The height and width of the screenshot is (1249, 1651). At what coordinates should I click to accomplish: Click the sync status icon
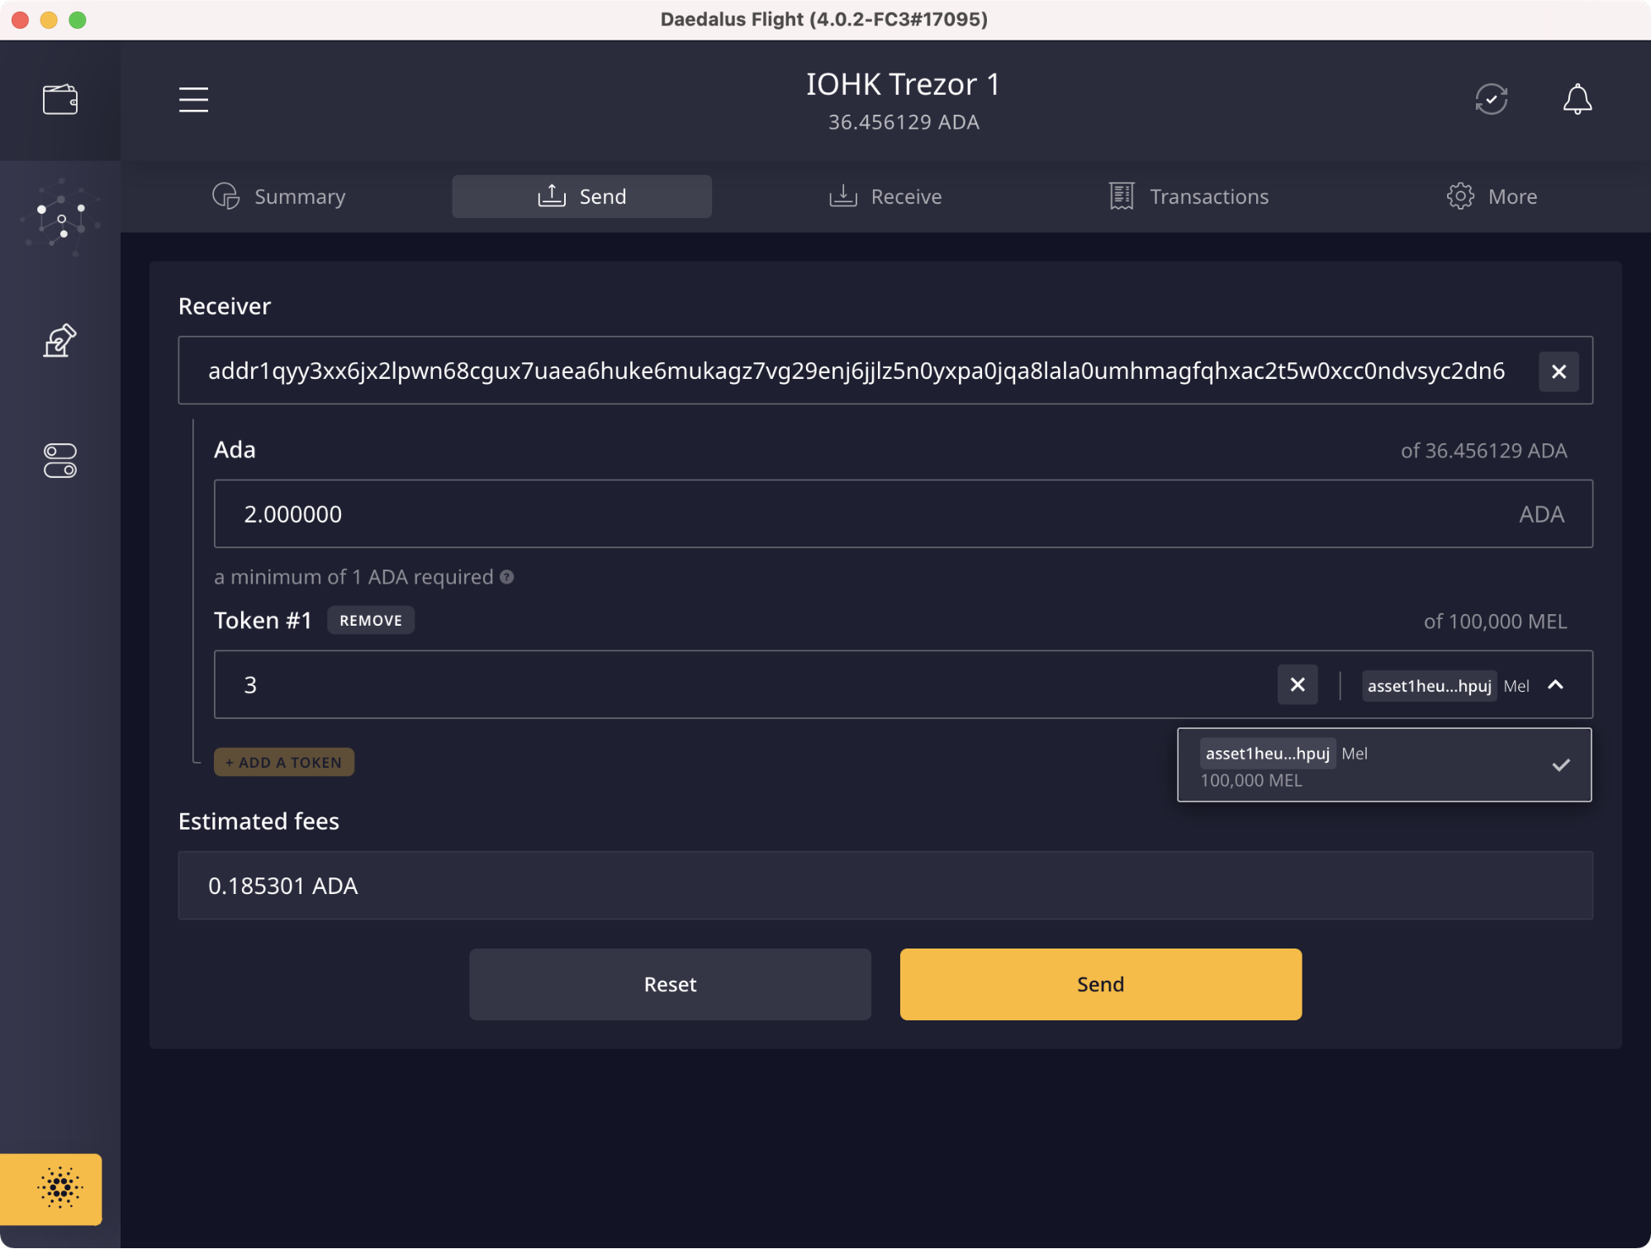1492,100
